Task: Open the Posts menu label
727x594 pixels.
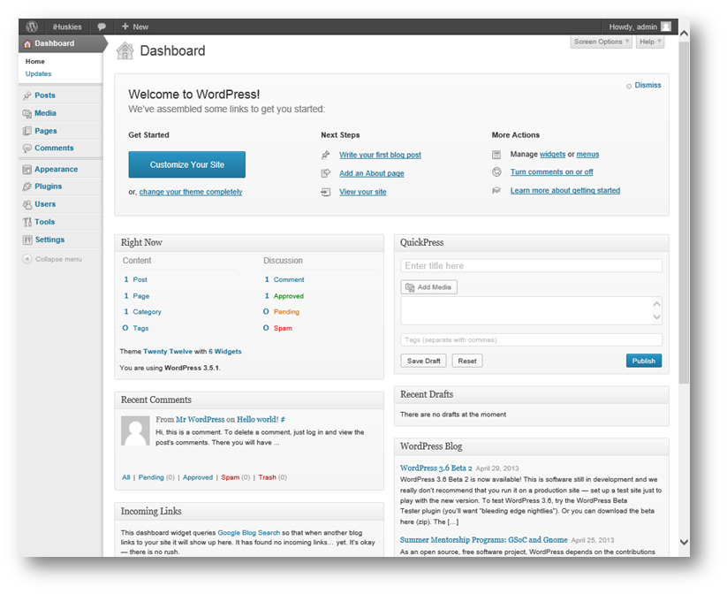Action: (45, 95)
